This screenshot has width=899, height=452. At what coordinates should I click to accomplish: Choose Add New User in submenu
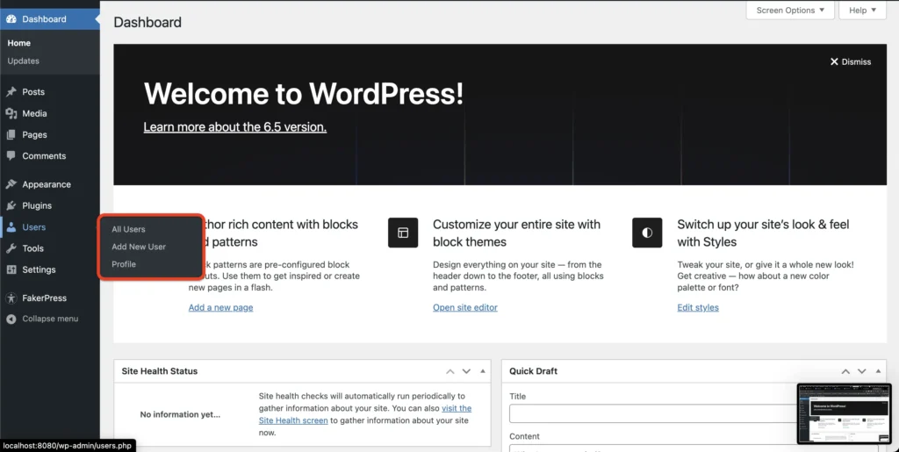(139, 247)
